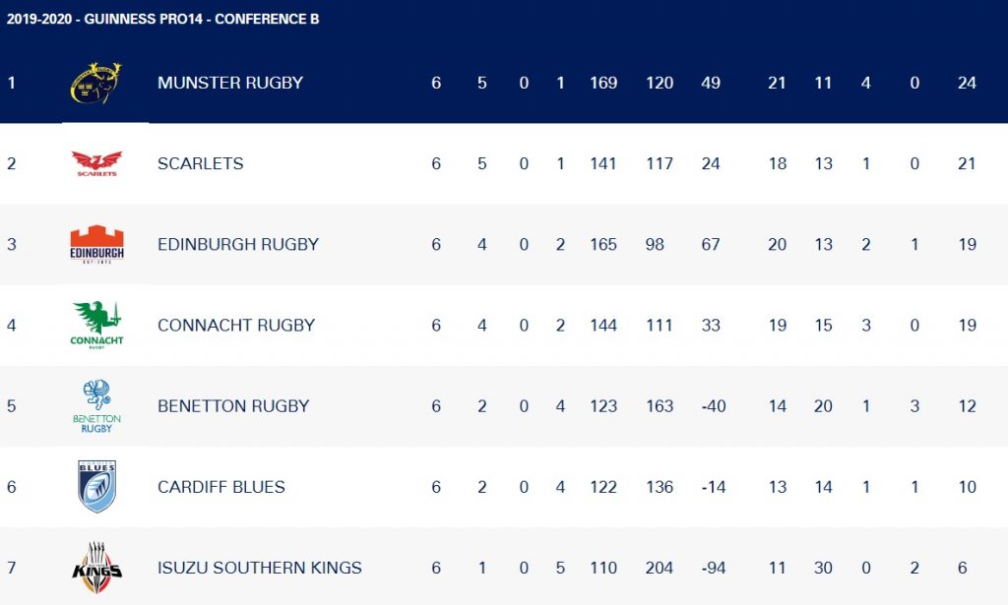Click the Edinburgh Rugby castle logo

[x=96, y=244]
